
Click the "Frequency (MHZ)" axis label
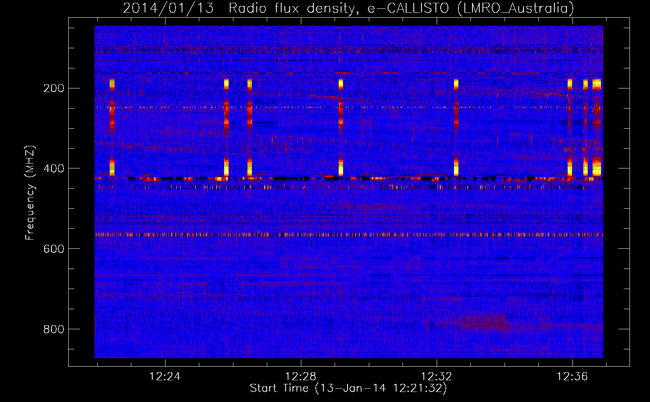30,193
